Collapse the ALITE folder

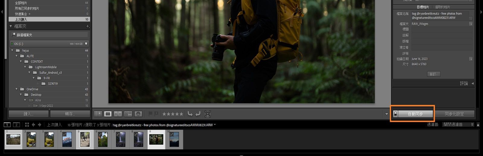coord(17,56)
